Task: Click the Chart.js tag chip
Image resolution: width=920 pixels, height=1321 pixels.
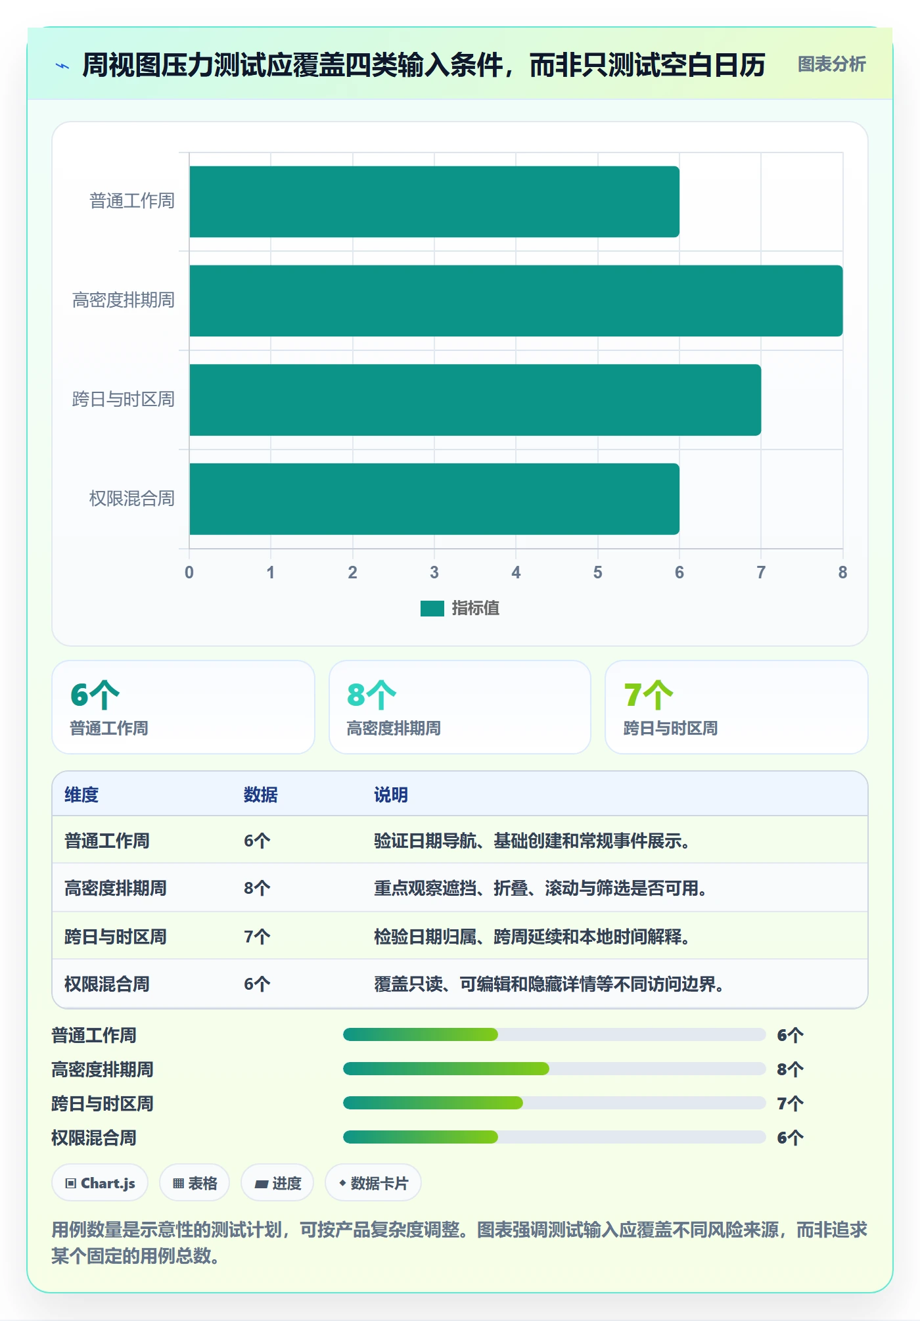Action: tap(100, 1183)
